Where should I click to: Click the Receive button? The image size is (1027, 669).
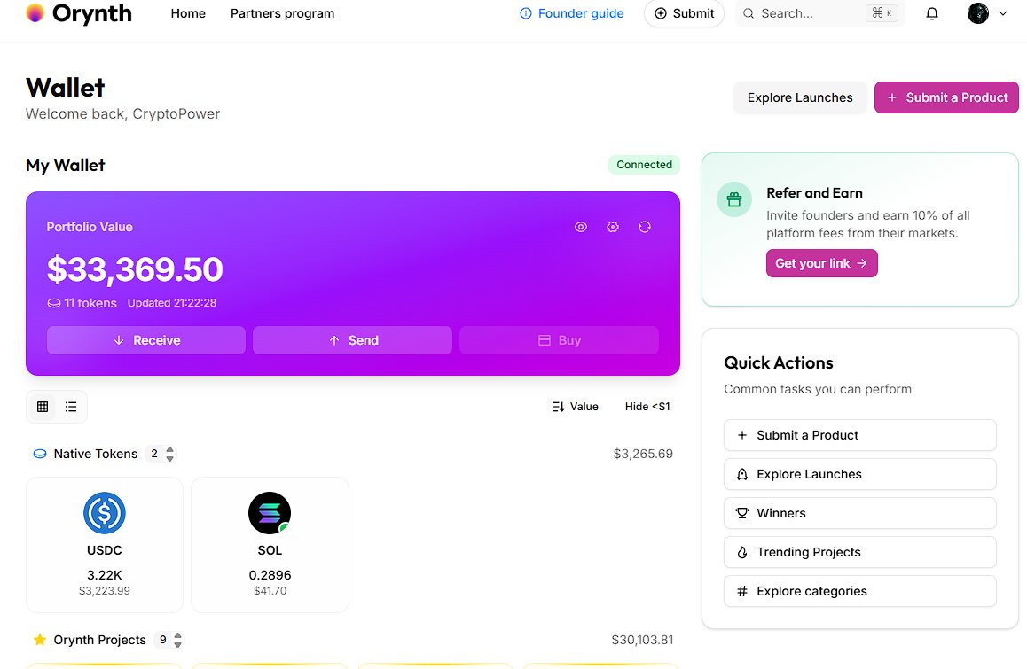[x=146, y=340]
